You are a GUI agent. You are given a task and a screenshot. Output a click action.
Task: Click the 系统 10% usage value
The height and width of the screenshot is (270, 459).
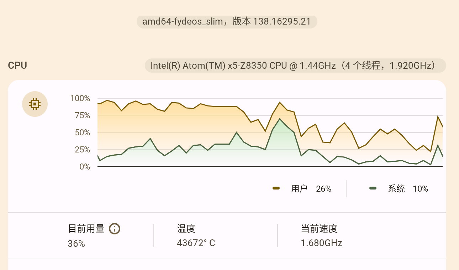pos(420,189)
